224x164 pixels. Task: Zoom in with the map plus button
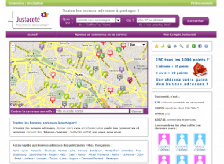pos(13,45)
